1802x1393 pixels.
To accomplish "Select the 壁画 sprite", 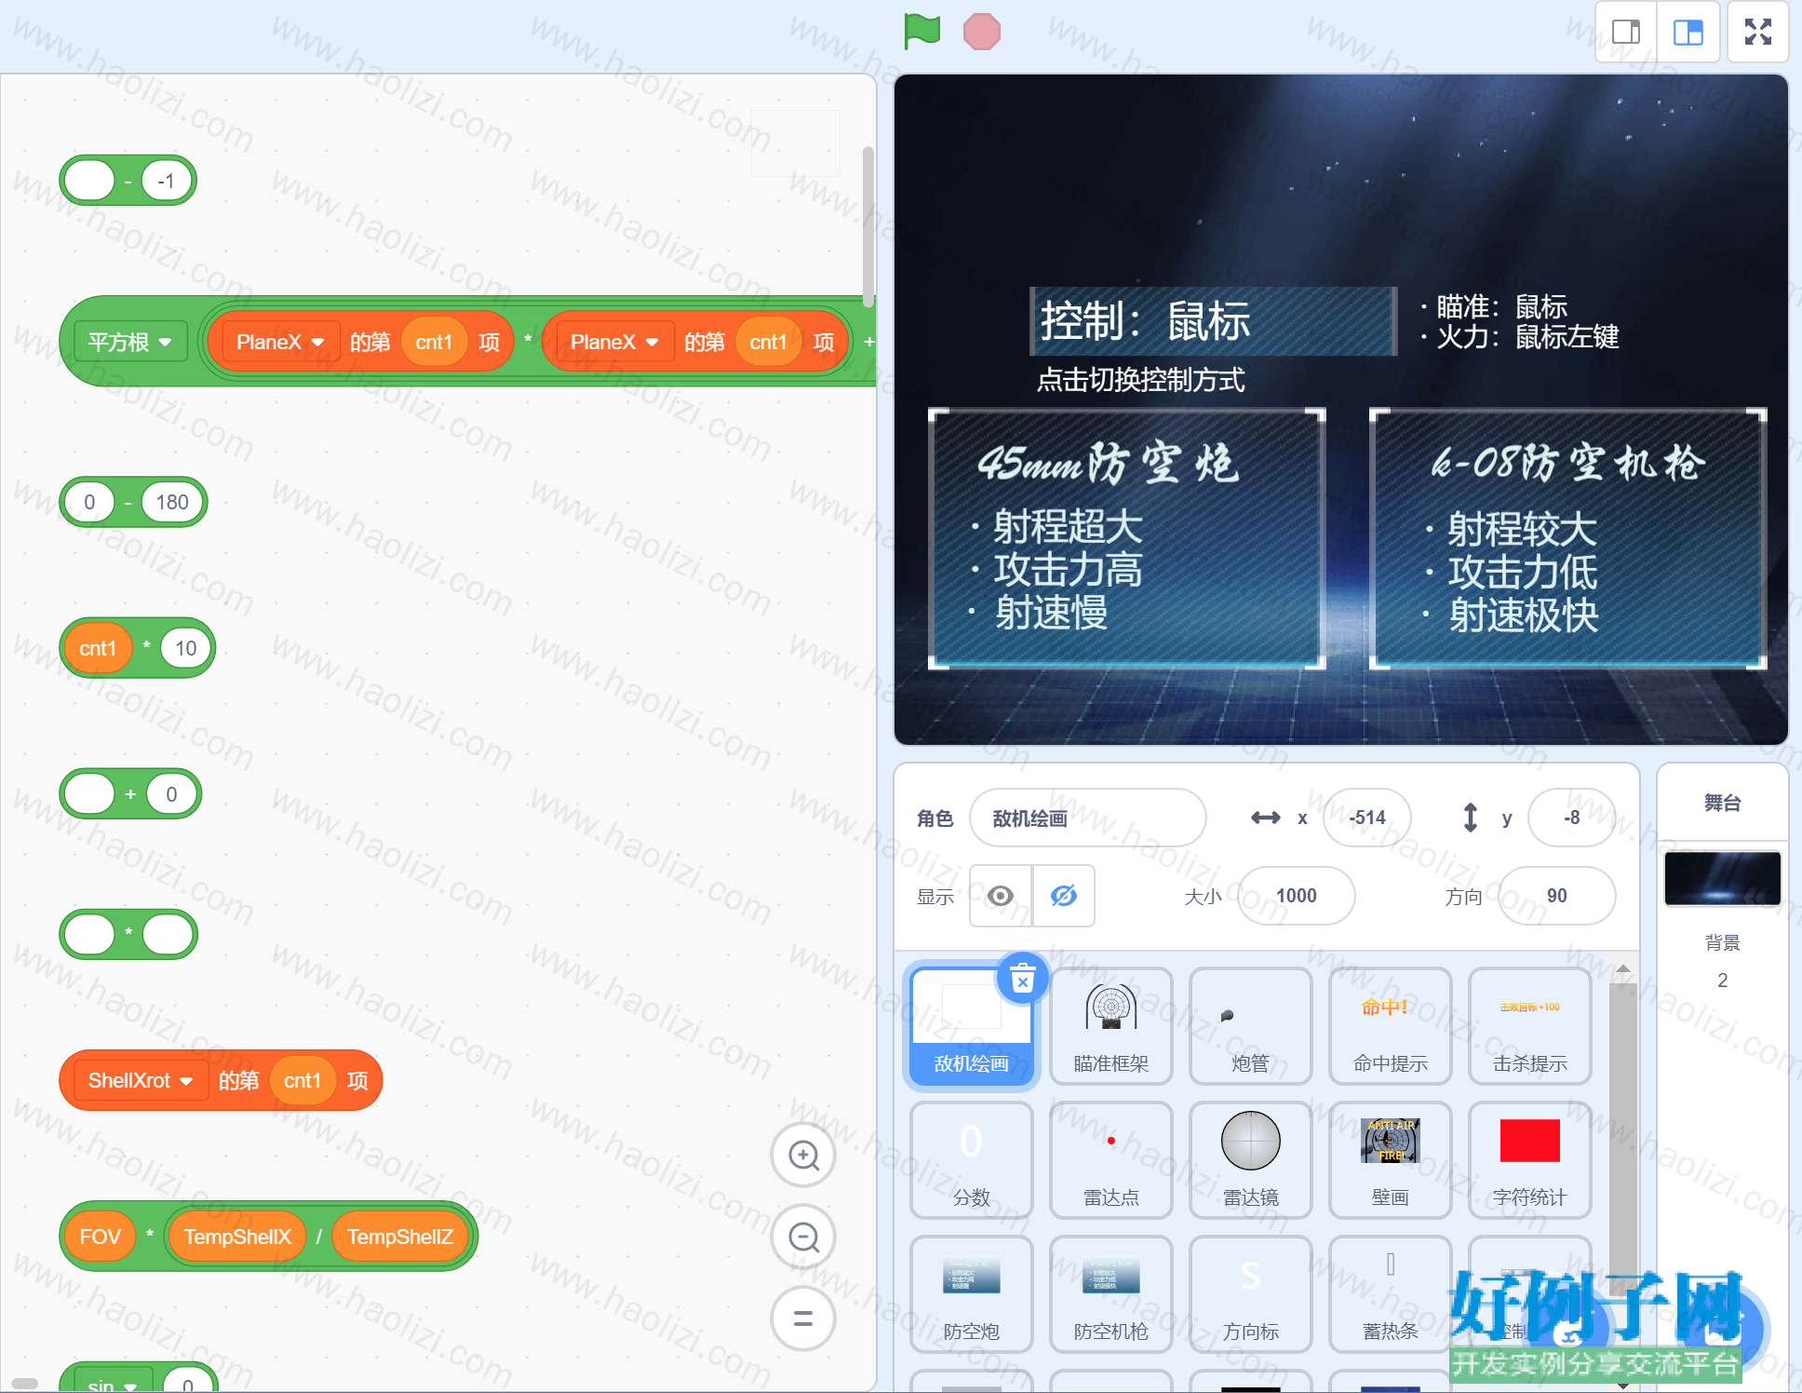I will pos(1391,1160).
